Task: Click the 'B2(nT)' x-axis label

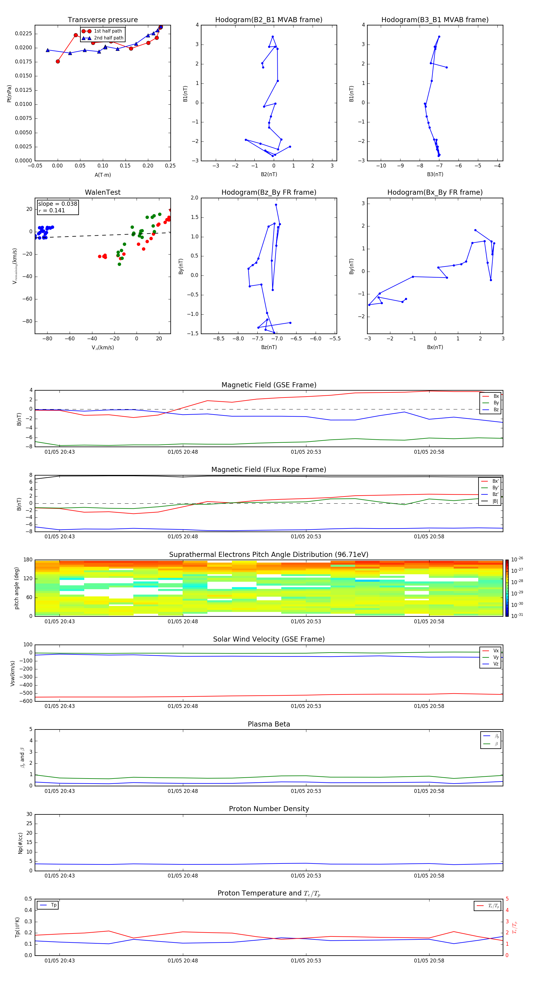Action: [x=269, y=174]
